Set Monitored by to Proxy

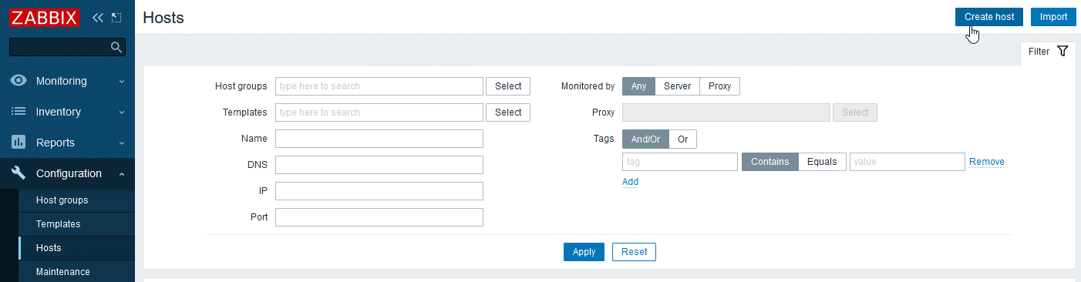(x=720, y=86)
